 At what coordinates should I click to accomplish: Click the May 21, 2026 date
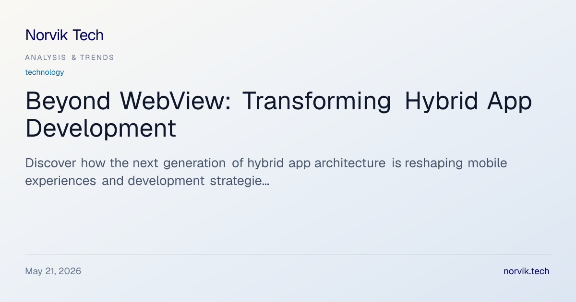[x=53, y=271]
